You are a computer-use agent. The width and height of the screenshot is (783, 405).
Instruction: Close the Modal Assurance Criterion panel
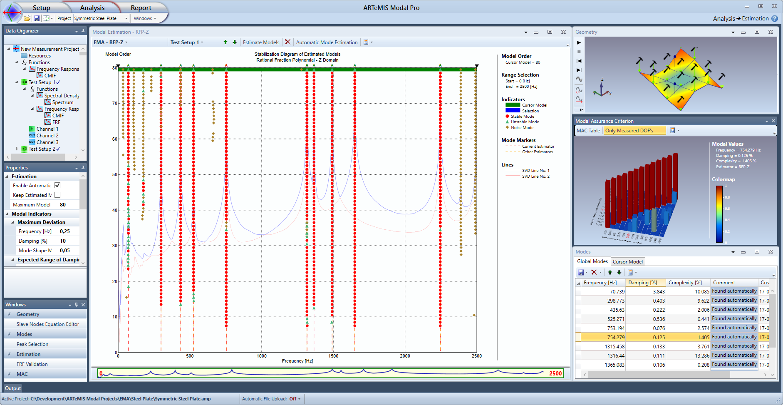point(773,121)
